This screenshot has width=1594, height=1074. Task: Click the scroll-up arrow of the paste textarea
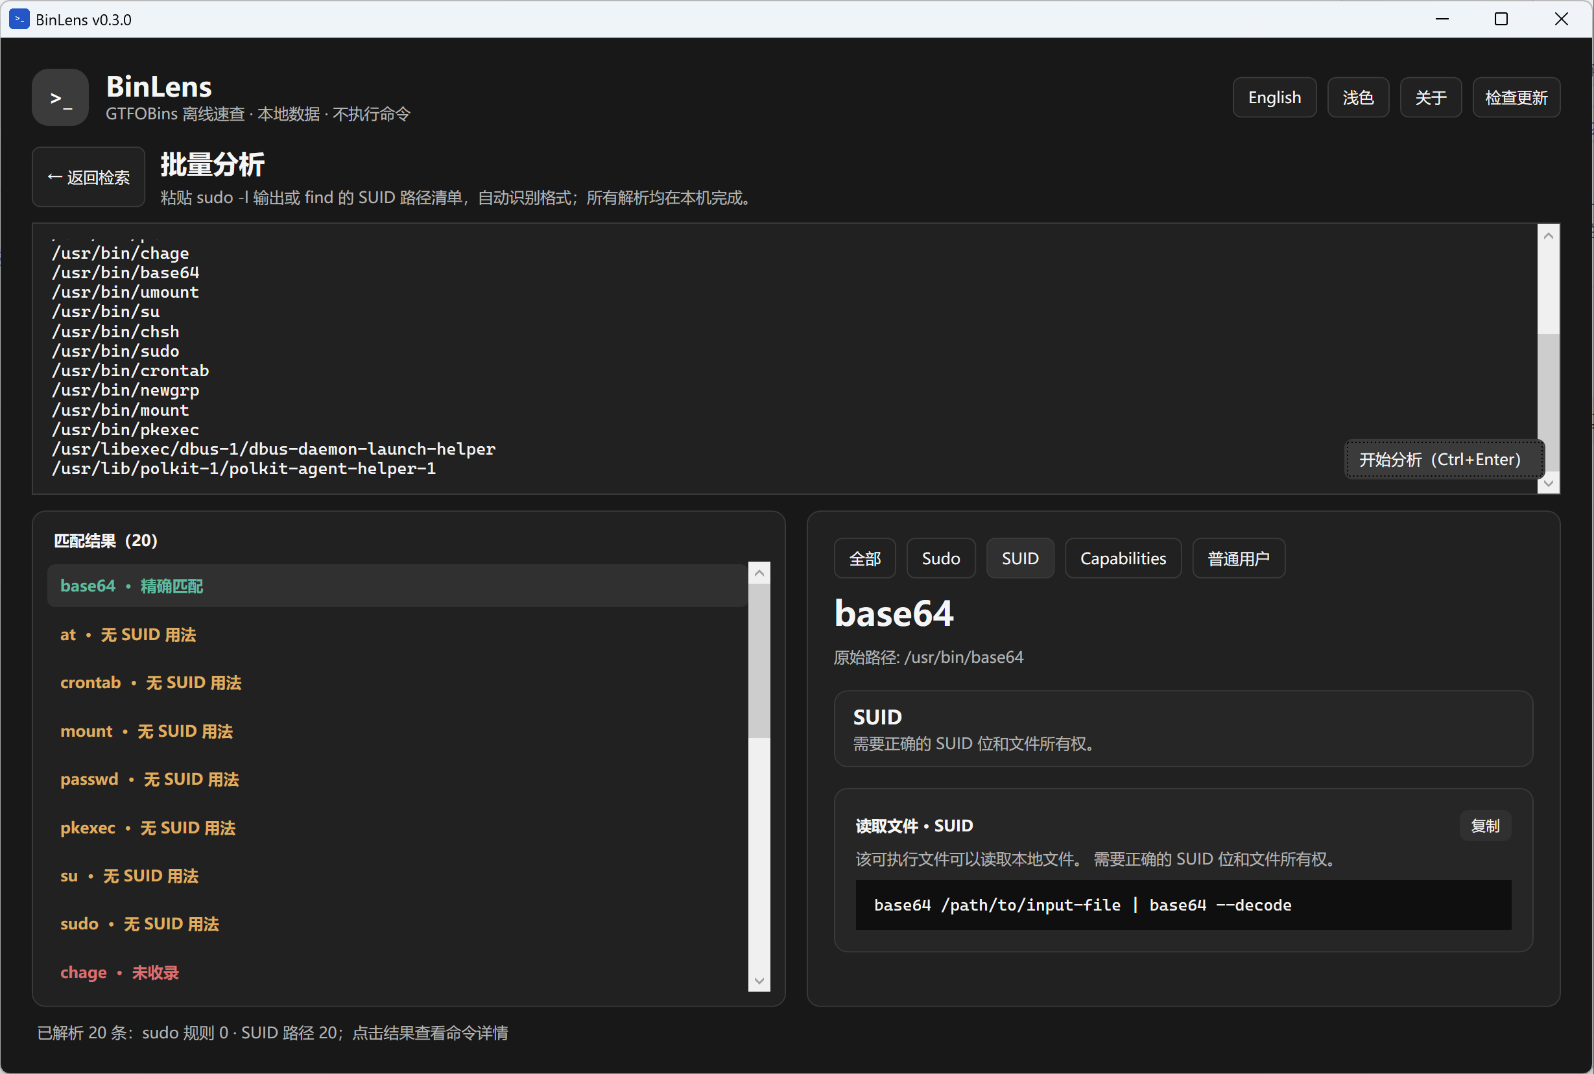pos(1548,235)
